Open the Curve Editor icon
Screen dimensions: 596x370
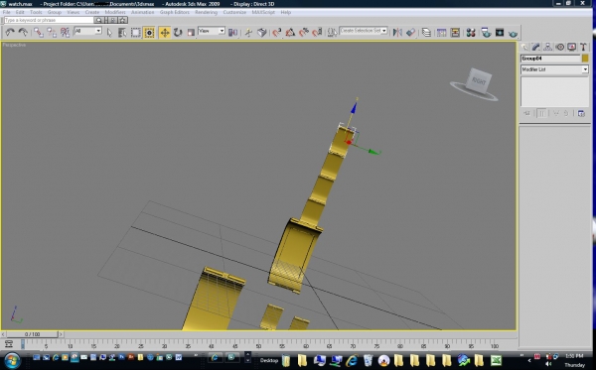[442, 33]
